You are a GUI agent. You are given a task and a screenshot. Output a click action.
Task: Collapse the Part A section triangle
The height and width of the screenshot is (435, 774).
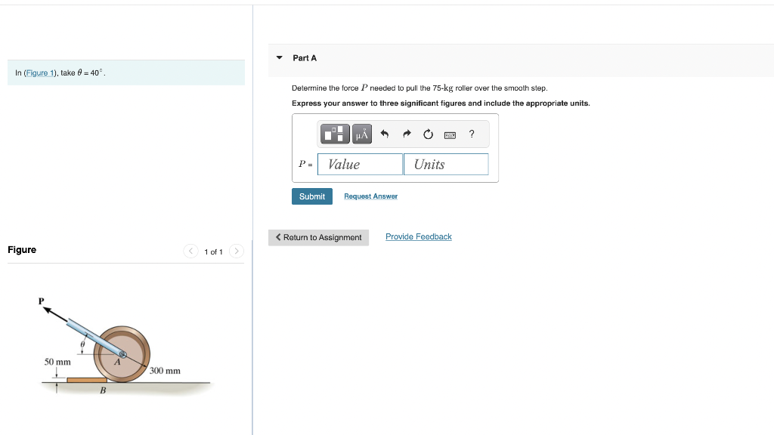[x=280, y=57]
